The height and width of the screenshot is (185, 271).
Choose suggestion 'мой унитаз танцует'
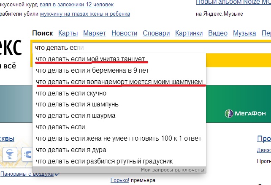tap(119, 59)
